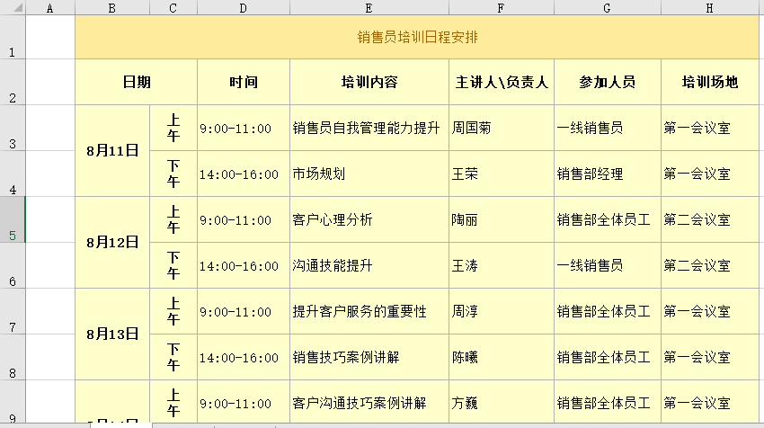The width and height of the screenshot is (764, 428).
Task: Select row 2 header
Action: point(13,83)
